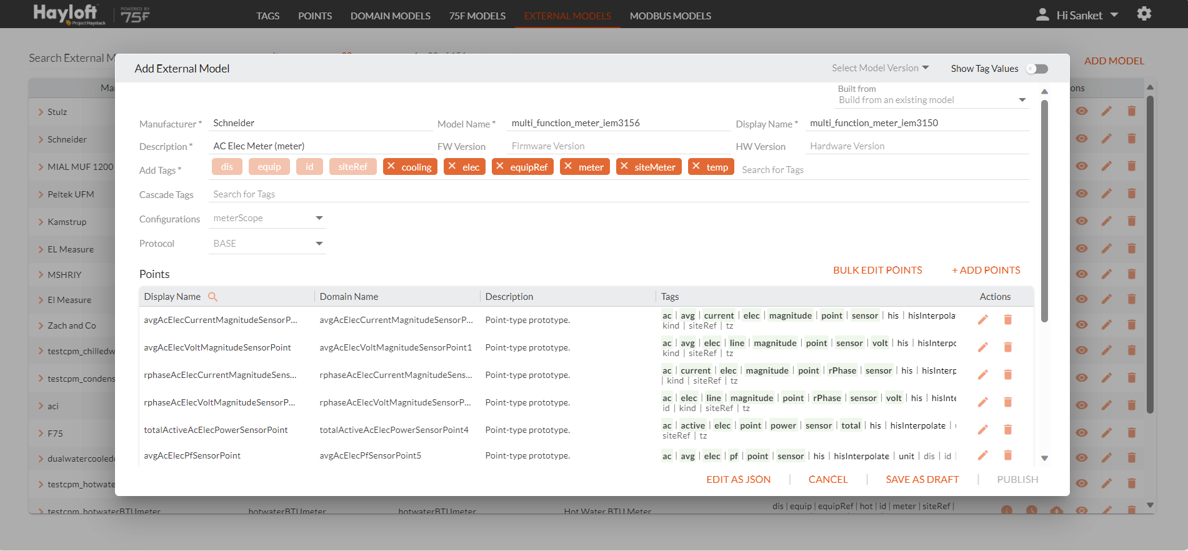Delete the avgAcElecVoltMagnitudeSensorPoint row
This screenshot has height=551, width=1188.
(x=1007, y=347)
